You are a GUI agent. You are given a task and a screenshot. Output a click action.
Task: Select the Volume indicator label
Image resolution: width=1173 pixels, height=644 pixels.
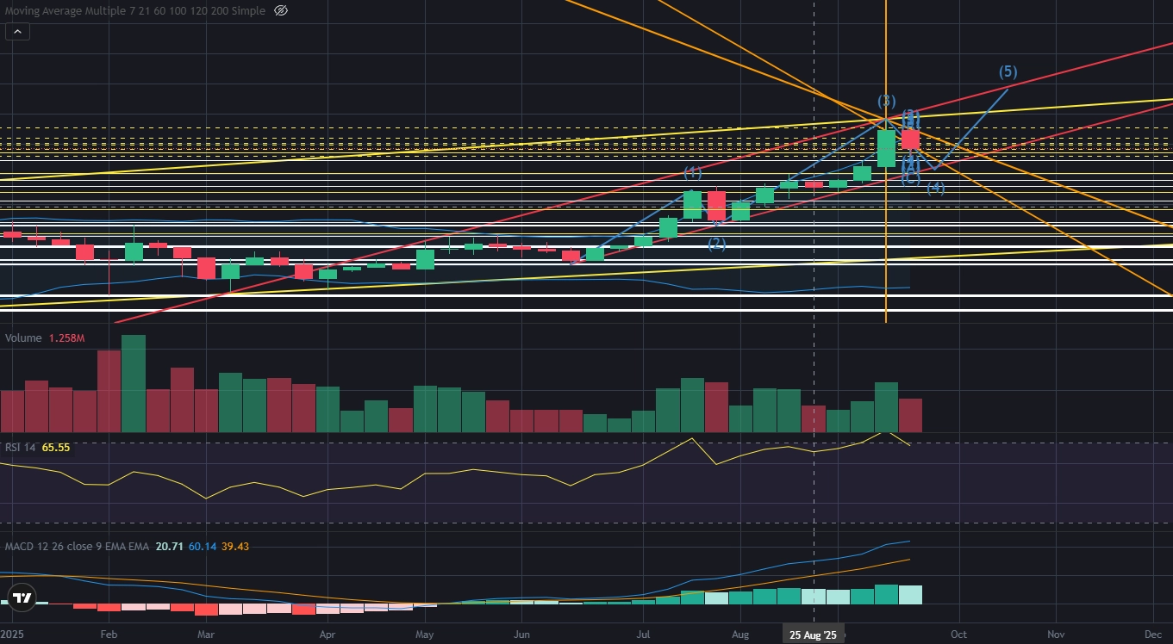coord(23,338)
